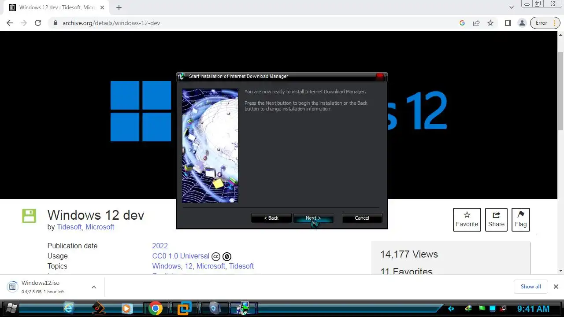Viewport: 564px width, 317px height.
Task: Open the VMware taskbar icon
Action: [184, 309]
